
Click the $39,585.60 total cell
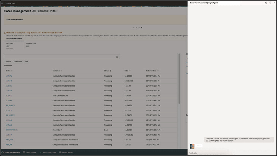[129, 135]
